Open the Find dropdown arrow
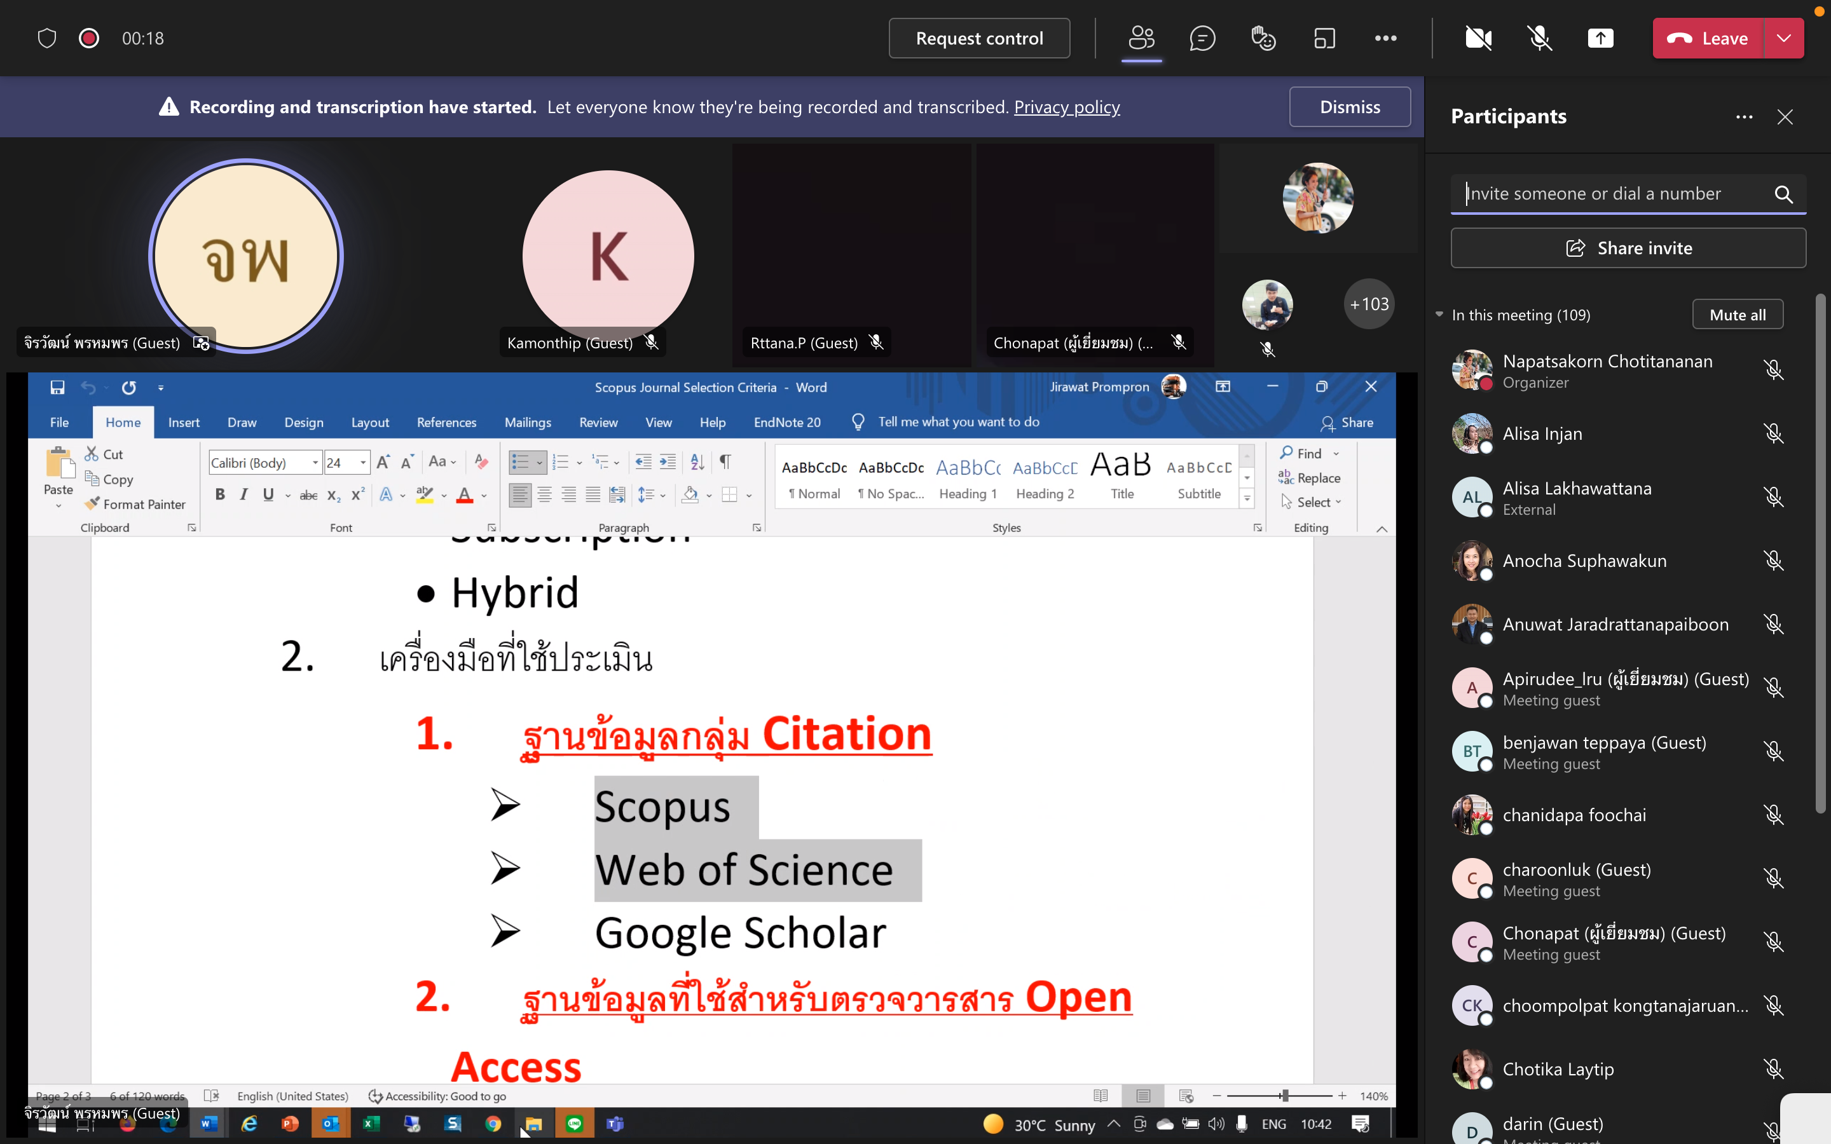The width and height of the screenshot is (1831, 1144). (1336, 453)
